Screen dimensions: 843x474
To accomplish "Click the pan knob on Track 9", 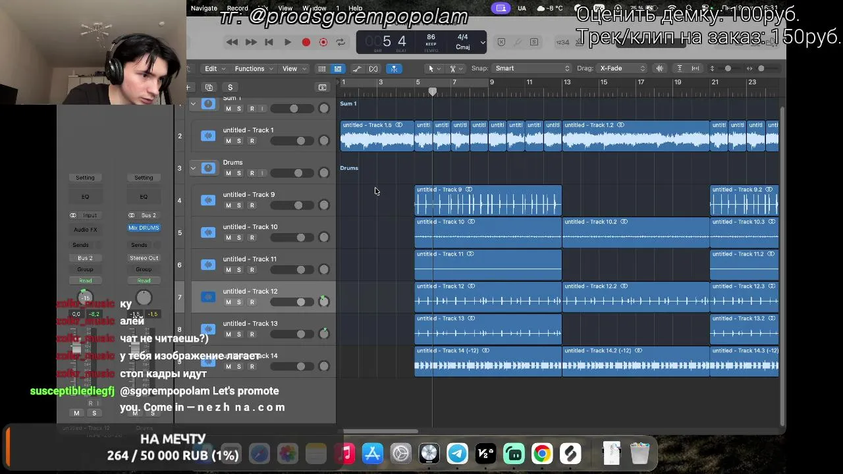I will 323,205.
